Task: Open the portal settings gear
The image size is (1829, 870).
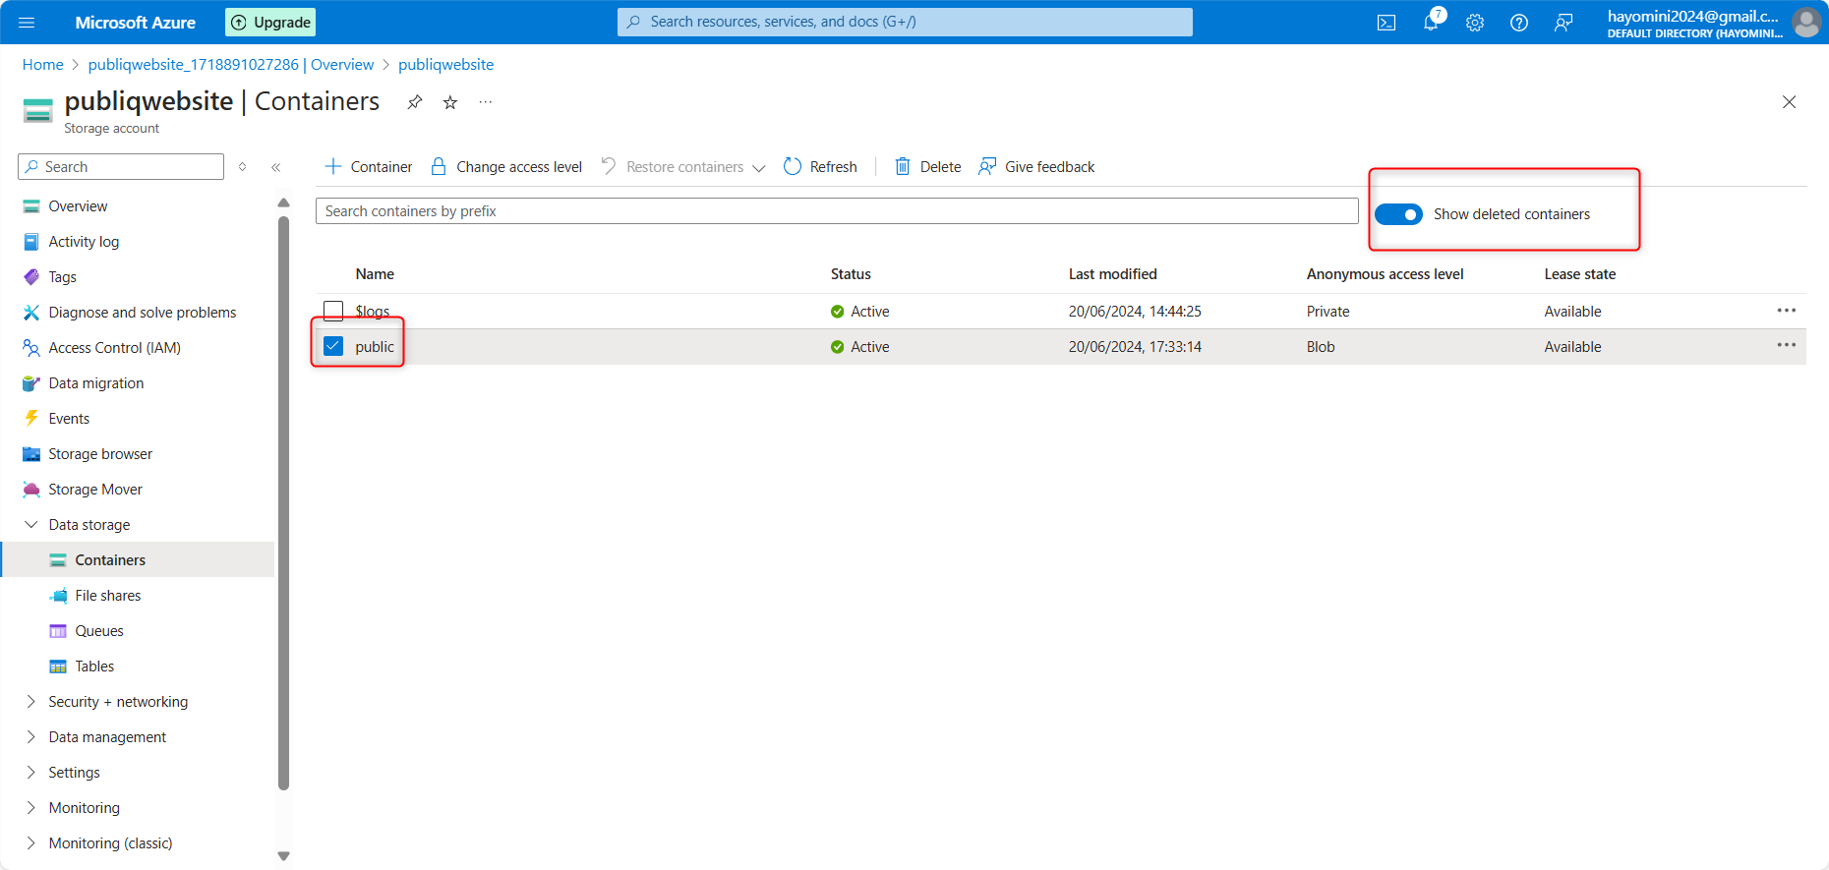Action: (1474, 23)
